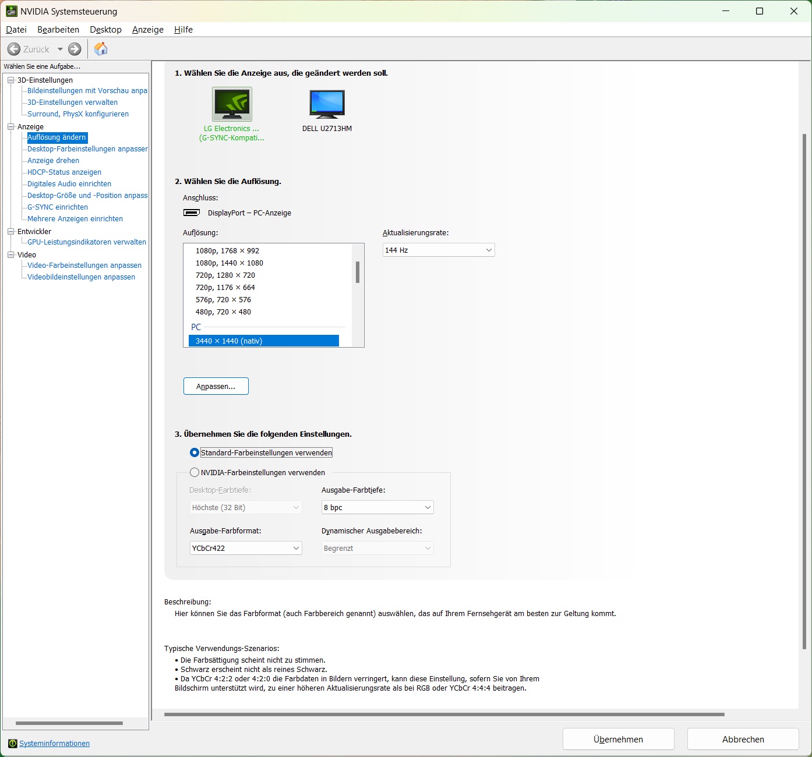The height and width of the screenshot is (757, 812).
Task: Collapse the Entwickler tree node
Action: click(x=10, y=231)
